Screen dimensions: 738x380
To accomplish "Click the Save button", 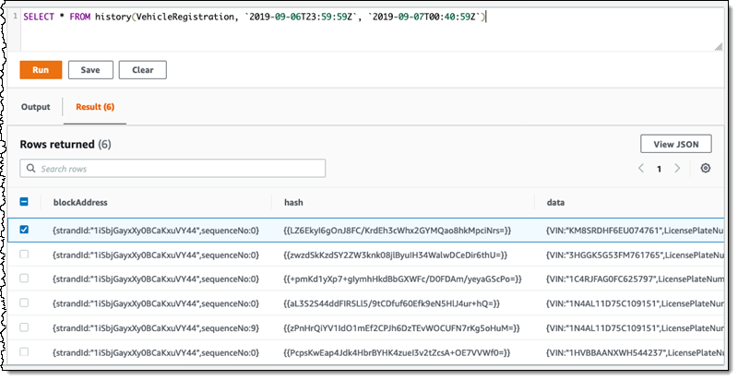I will click(x=90, y=70).
